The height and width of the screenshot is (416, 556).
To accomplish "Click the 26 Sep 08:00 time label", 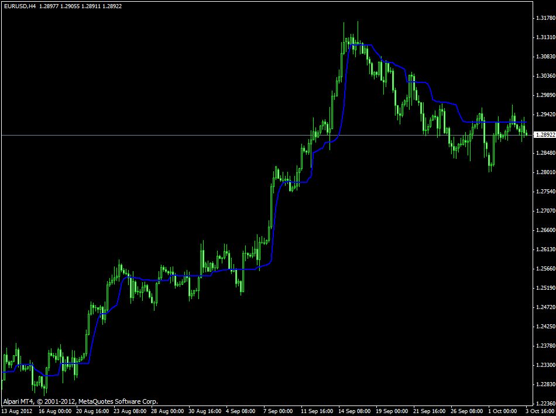I will 468,412.
